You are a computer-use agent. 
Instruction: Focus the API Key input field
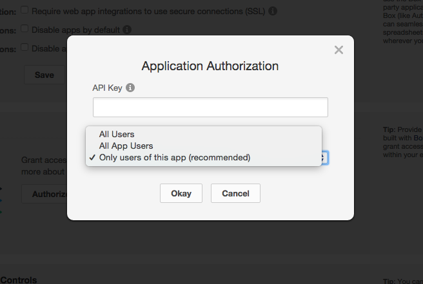[210, 108]
